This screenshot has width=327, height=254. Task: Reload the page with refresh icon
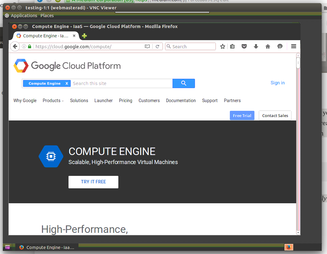click(158, 46)
